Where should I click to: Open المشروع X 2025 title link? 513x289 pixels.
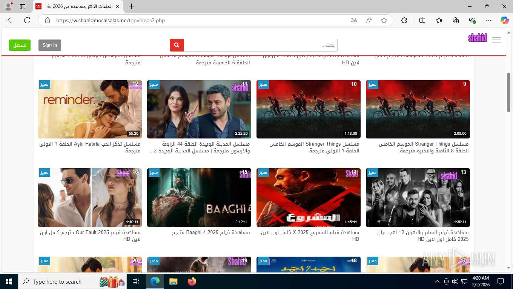coord(310,236)
